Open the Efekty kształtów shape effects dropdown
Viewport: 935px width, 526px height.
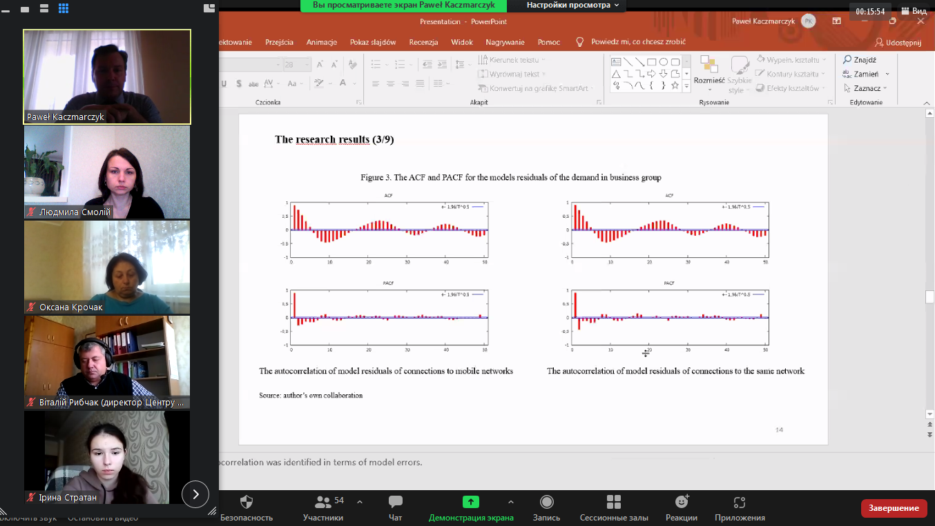pyautogui.click(x=792, y=88)
